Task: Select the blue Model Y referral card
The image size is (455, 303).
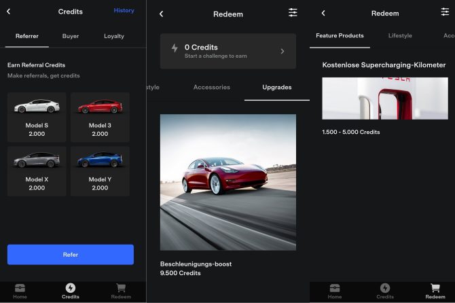Action: pos(100,171)
